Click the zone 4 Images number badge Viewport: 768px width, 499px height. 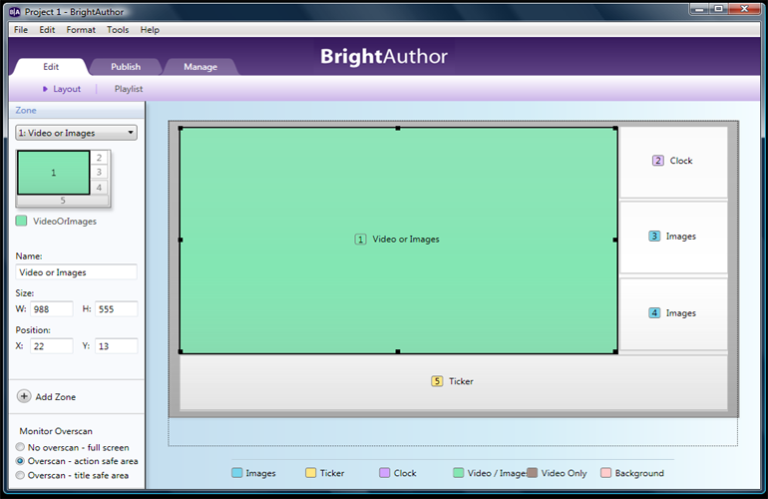pos(654,313)
